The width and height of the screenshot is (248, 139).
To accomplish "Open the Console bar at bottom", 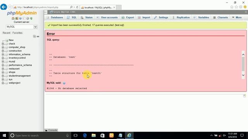I will (51, 130).
